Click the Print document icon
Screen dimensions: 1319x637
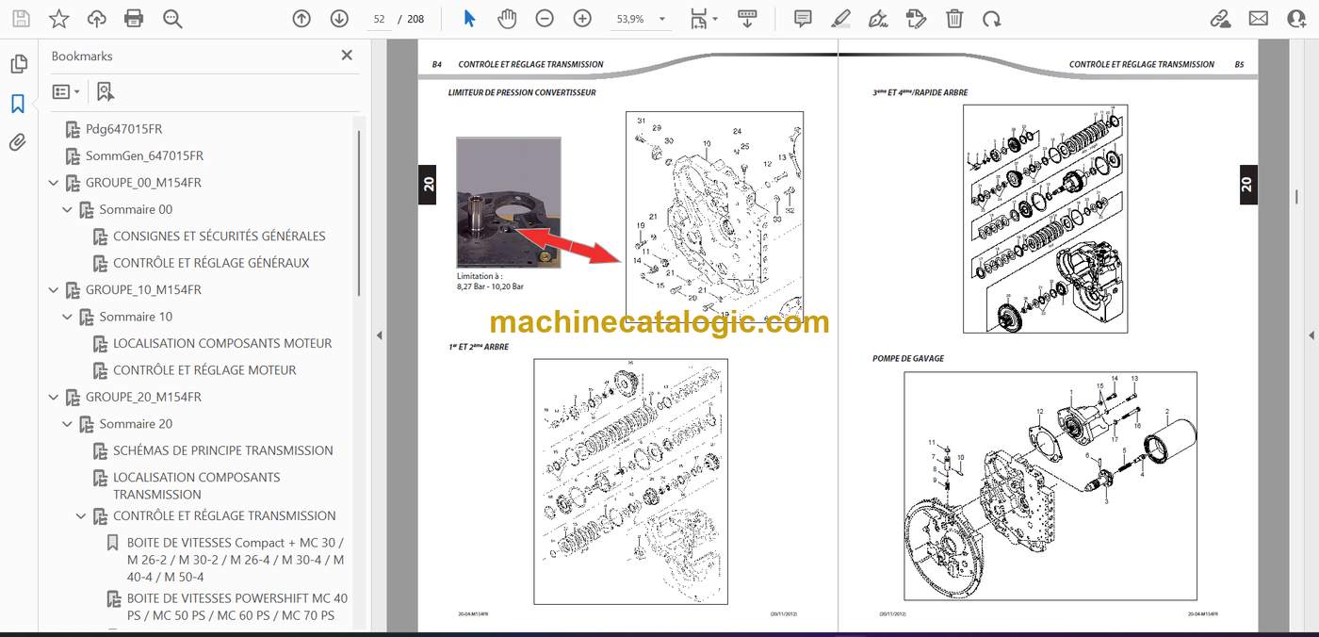tap(134, 19)
